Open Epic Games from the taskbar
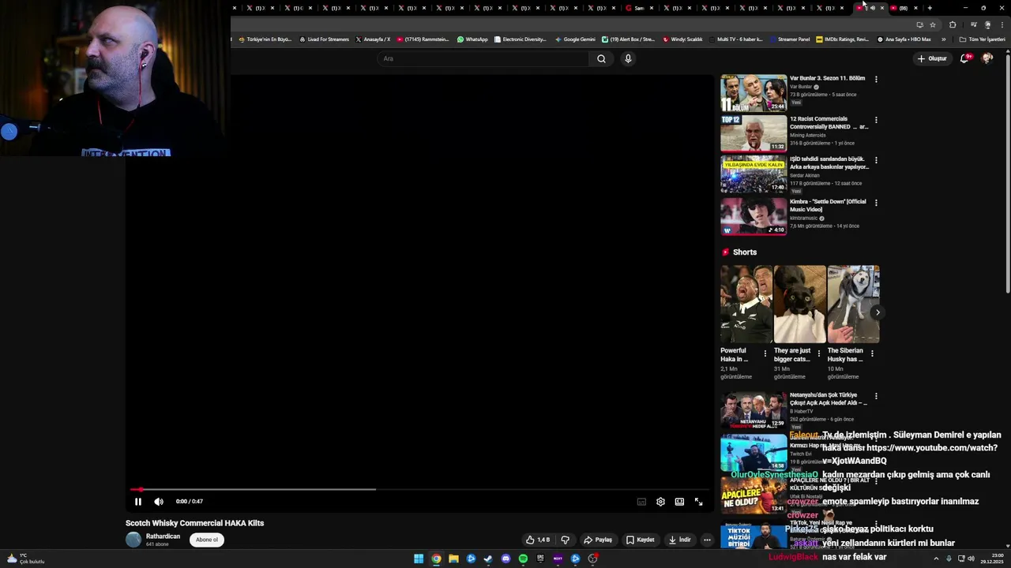The image size is (1011, 568). pyautogui.click(x=540, y=559)
